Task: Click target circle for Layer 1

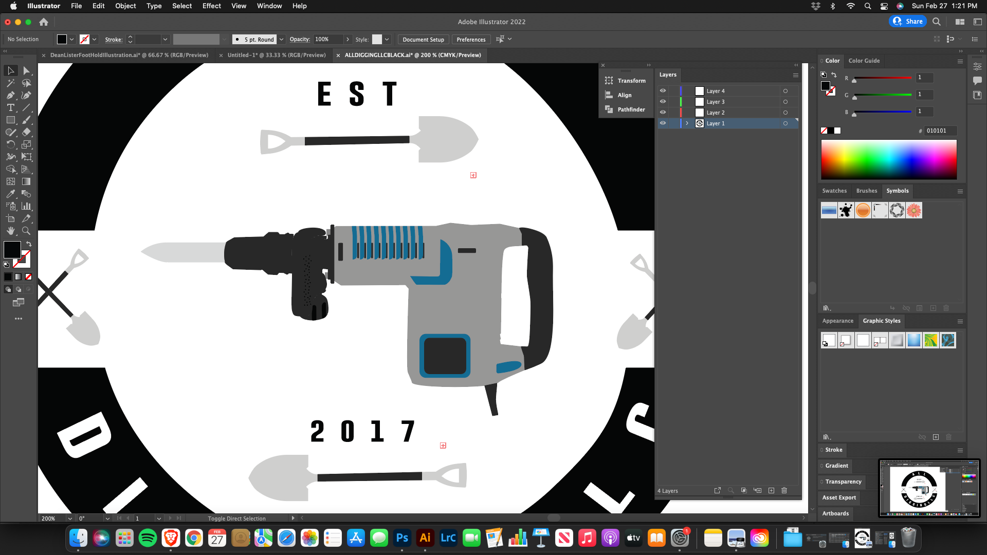Action: [785, 123]
